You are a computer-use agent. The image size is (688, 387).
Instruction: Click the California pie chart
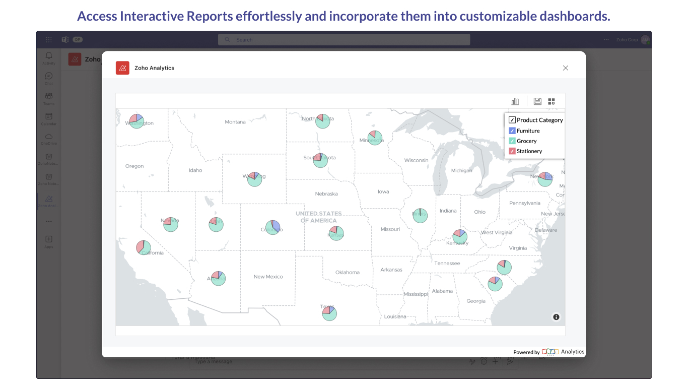pyautogui.click(x=144, y=247)
